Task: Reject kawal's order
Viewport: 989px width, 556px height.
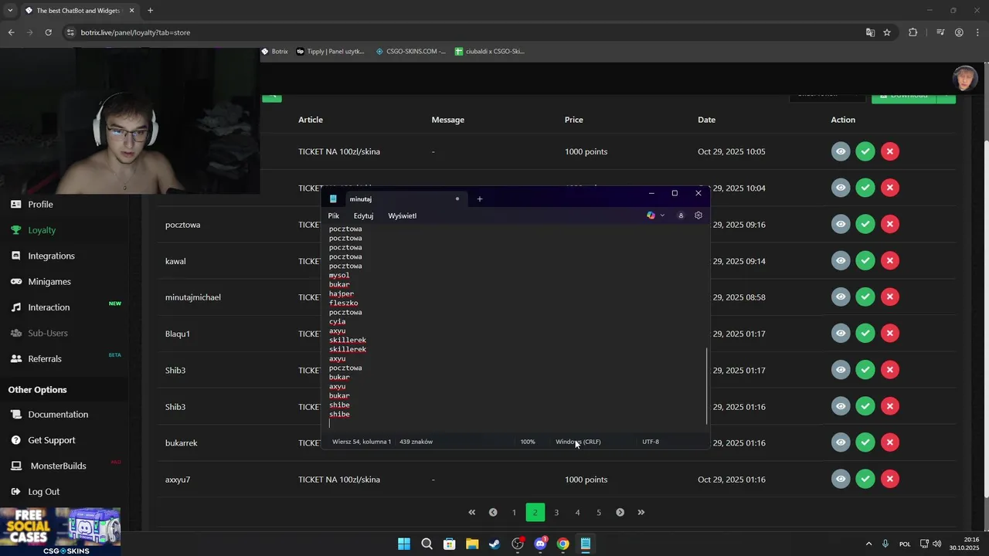Action: (x=890, y=260)
